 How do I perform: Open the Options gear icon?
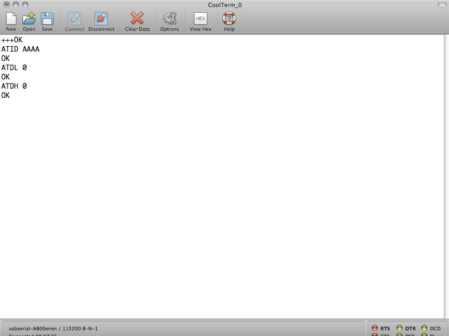[170, 18]
